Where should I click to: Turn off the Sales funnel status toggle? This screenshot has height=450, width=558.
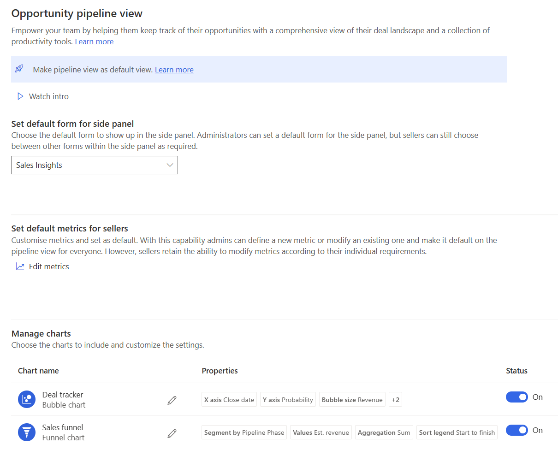[516, 430]
